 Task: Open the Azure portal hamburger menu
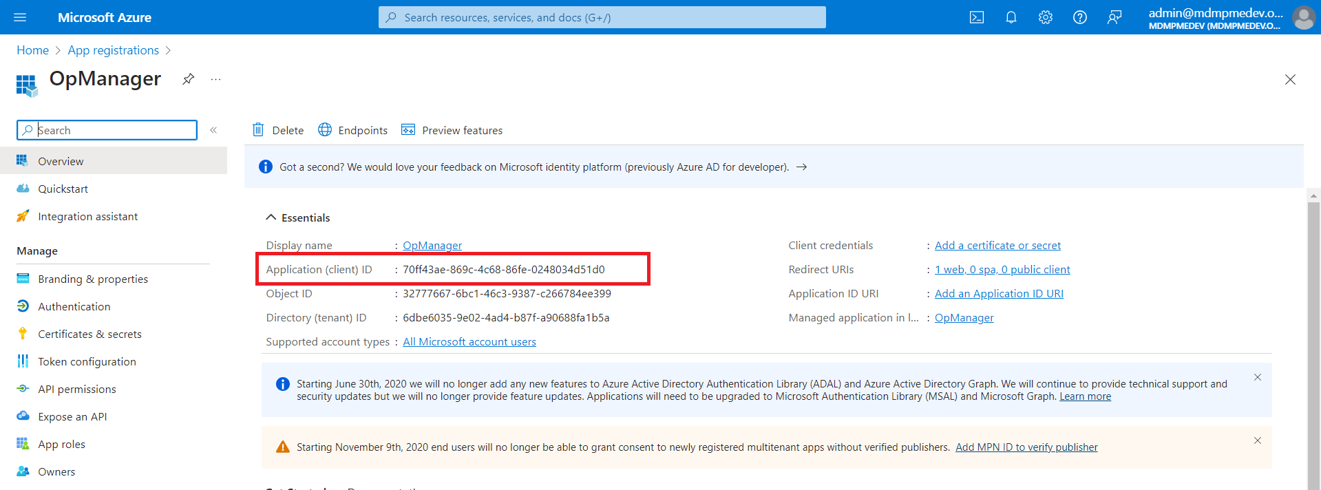coord(20,17)
